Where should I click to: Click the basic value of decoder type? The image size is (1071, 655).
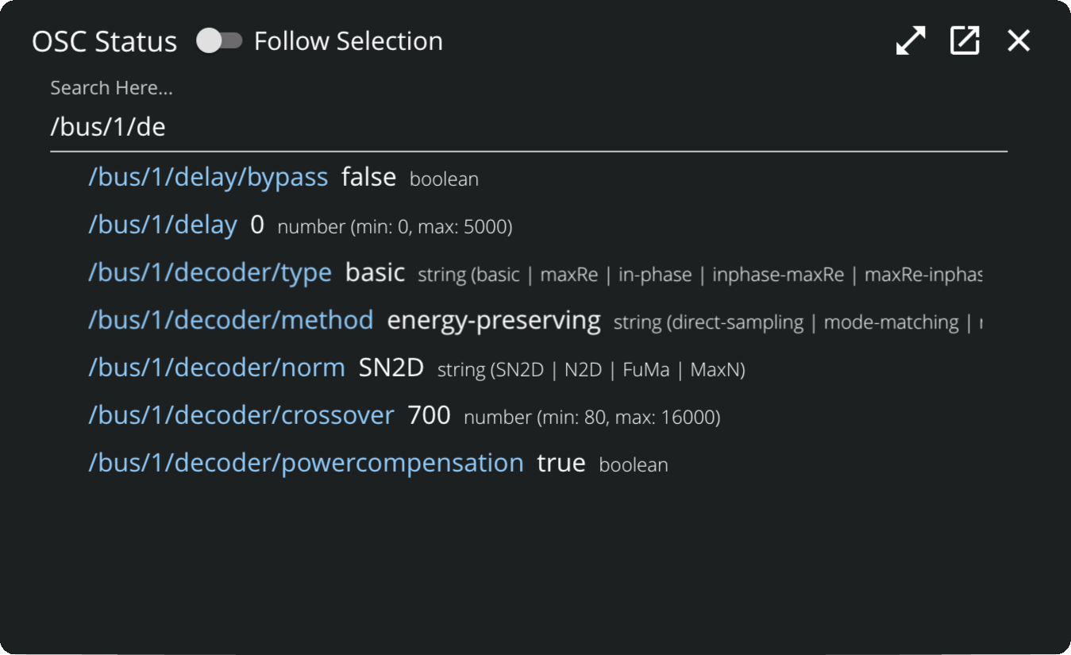(375, 273)
